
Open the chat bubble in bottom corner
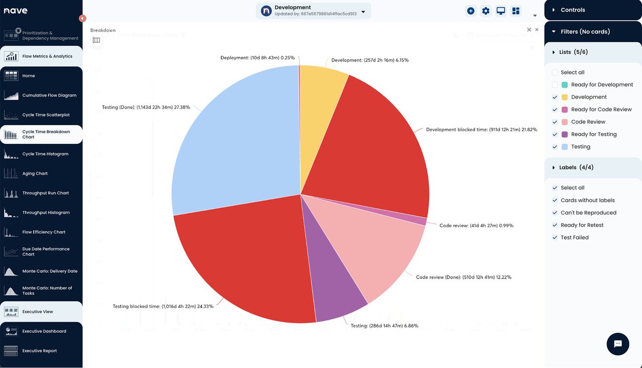click(617, 344)
